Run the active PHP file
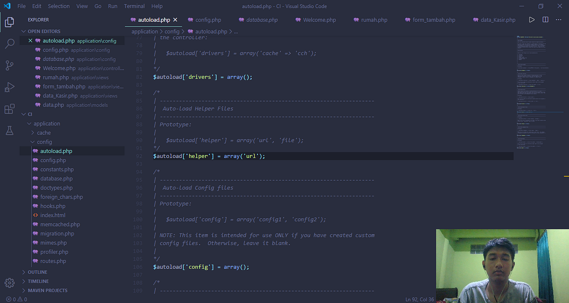569x303 pixels. point(532,20)
